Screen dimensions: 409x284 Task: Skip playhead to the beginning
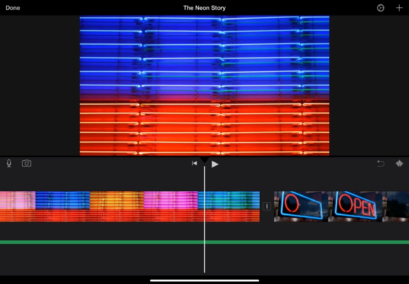click(x=194, y=163)
